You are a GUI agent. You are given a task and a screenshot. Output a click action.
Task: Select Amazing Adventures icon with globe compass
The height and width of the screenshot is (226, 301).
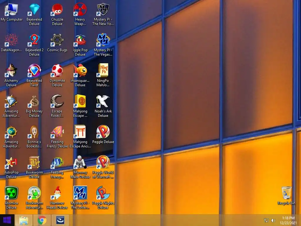point(11,132)
